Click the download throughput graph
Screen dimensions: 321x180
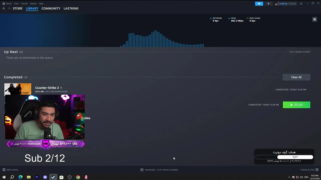[162, 38]
